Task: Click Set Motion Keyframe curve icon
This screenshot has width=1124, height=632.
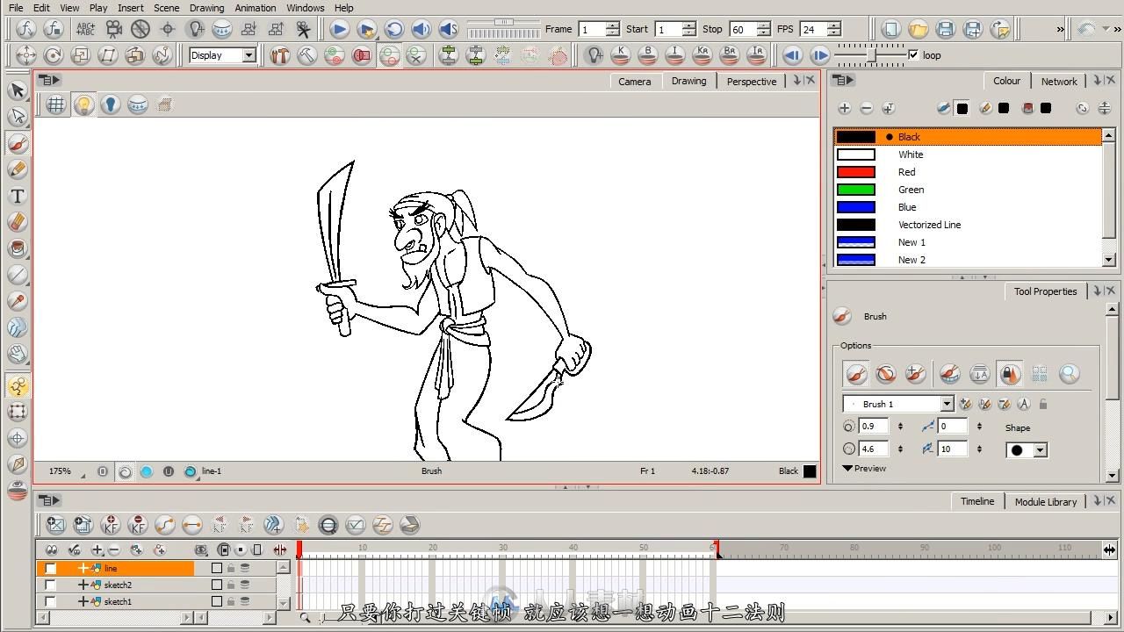Action: [165, 525]
